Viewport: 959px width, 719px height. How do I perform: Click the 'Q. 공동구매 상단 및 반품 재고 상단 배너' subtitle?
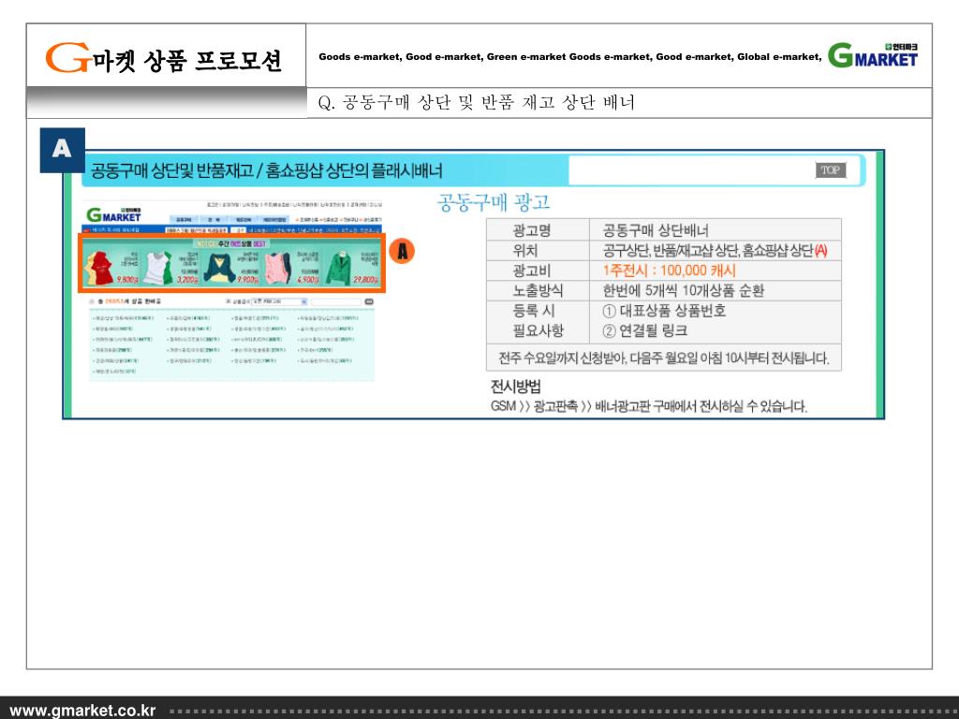tap(477, 102)
